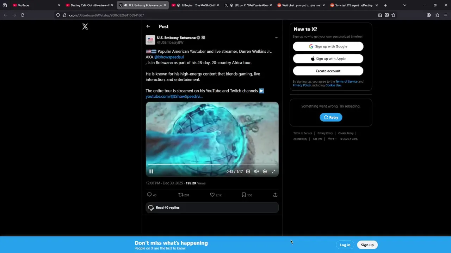Switch to the LPL on X tab
451x253 pixels.
[248, 5]
